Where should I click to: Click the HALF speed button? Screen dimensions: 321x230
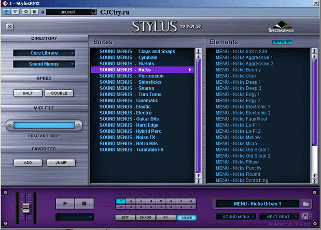(28, 93)
